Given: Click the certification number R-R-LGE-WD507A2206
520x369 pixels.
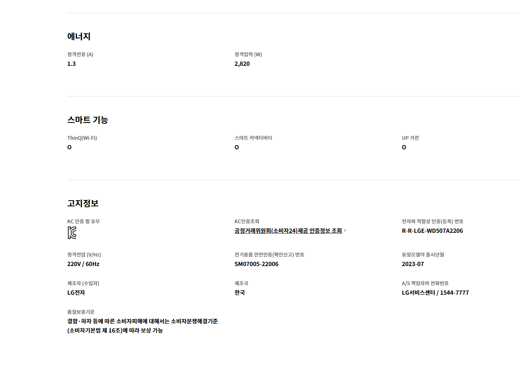Looking at the screenshot, I should [432, 231].
